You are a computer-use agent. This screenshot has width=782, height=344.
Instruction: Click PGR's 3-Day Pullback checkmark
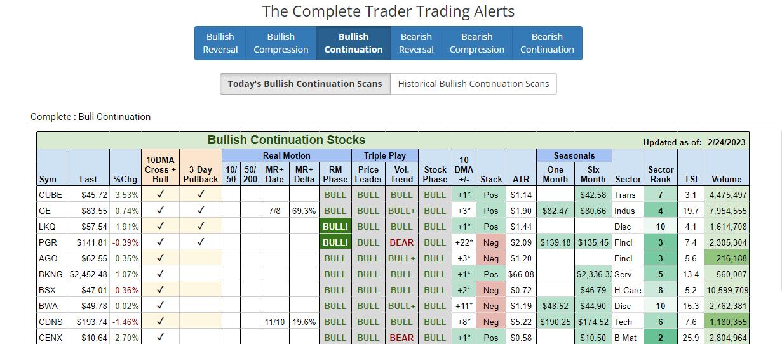pyautogui.click(x=201, y=242)
